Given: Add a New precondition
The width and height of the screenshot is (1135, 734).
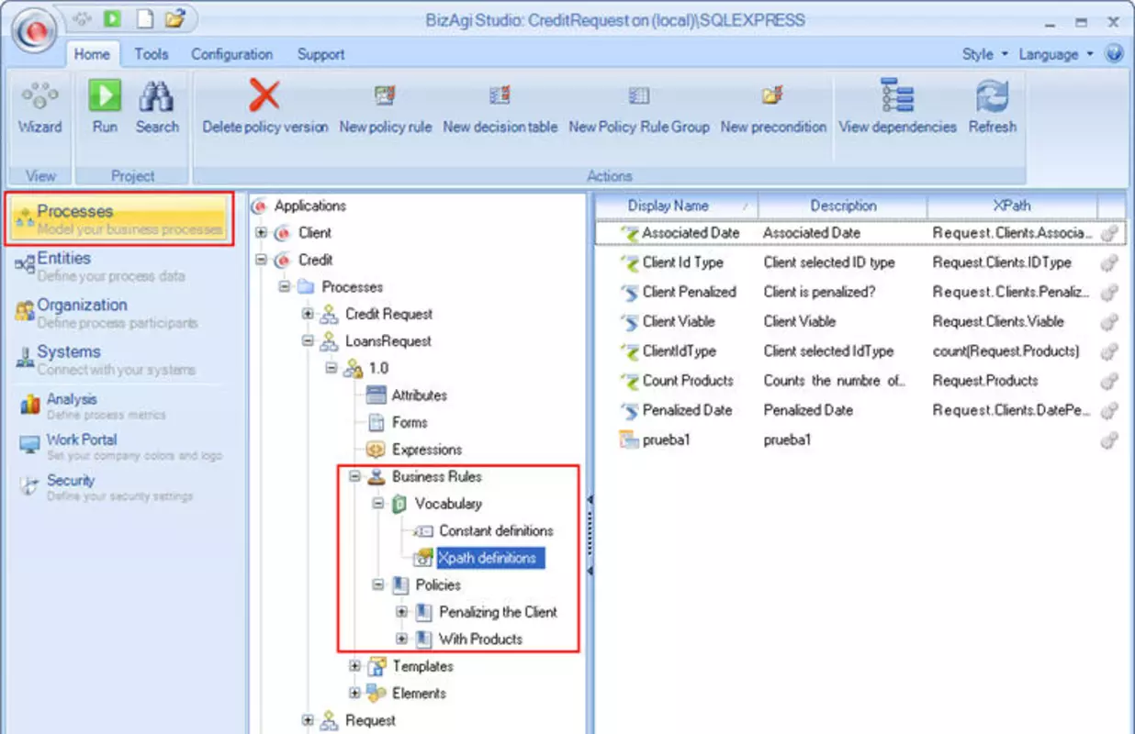Looking at the screenshot, I should point(772,95).
